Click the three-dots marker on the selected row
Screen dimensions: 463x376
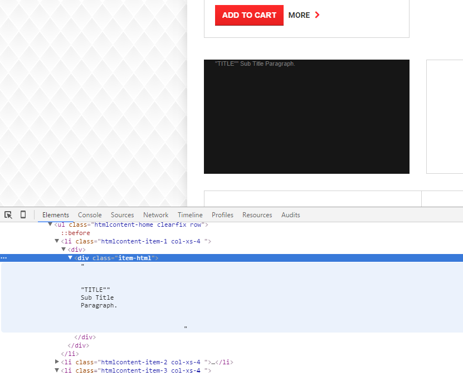[x=3, y=258]
